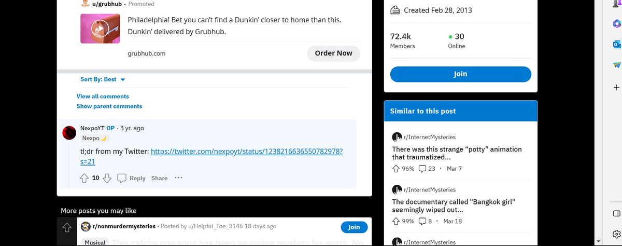The width and height of the screenshot is (622, 246).
Task: Open r/InternetMysteries above the Bangkok girl post
Action: 429,190
